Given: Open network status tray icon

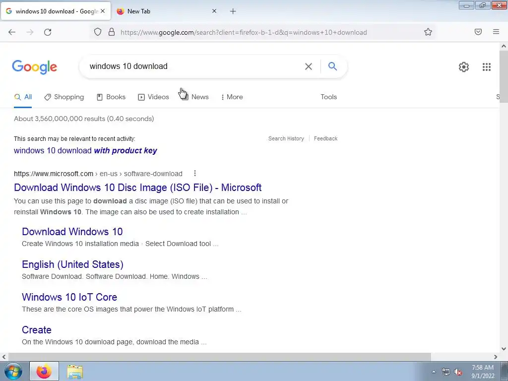Looking at the screenshot, I should [x=446, y=372].
